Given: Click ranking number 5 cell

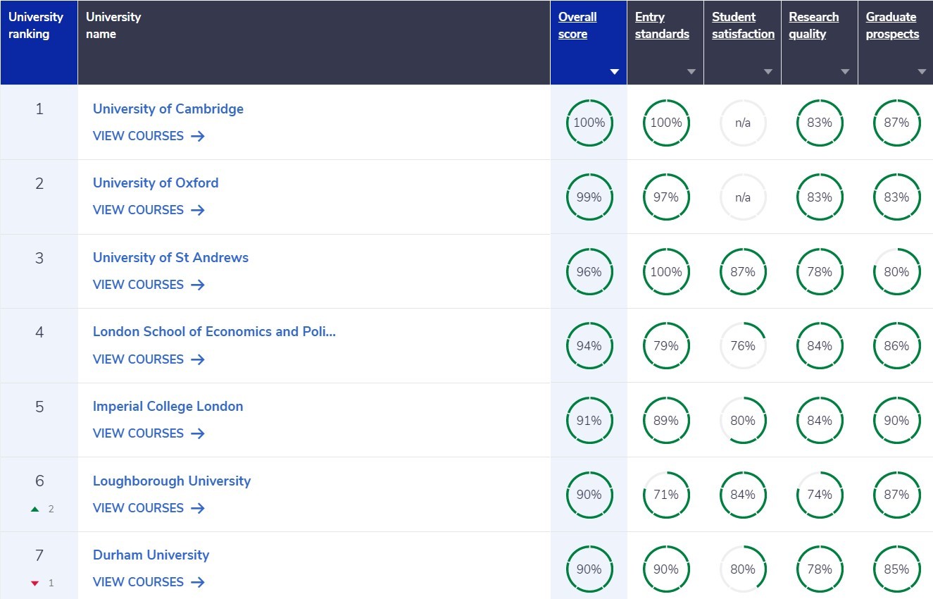Looking at the screenshot, I should pos(39,421).
